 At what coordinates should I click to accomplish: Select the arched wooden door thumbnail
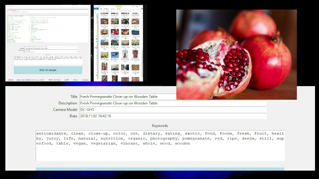135,54
